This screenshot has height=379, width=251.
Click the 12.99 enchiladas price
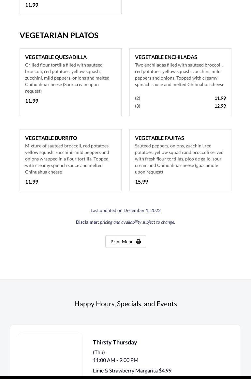coord(220,106)
